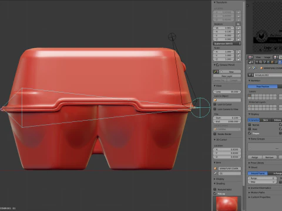Enable Lock Camera to View checkbox
This screenshot has height=211, width=282.
[x=215, y=109]
